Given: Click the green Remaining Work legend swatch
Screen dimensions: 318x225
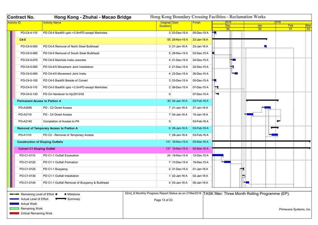Looking at the screenshot, I should tap(14, 209).
